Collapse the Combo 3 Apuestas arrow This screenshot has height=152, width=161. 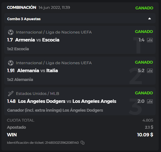pos(150,18)
